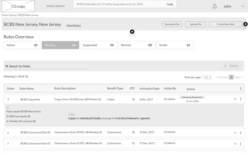This screenshot has width=248, height=153.
Task: Click the CG Logo image
Action: [x=18, y=6]
